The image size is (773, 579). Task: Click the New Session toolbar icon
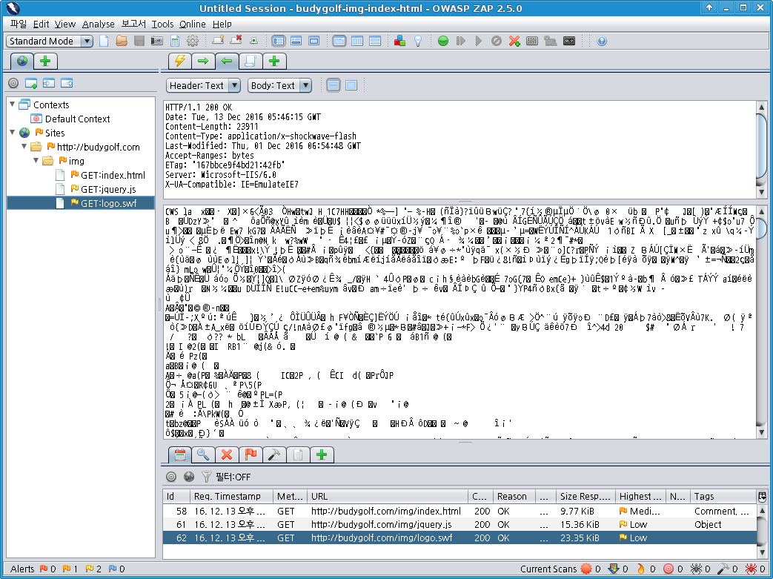pos(104,41)
